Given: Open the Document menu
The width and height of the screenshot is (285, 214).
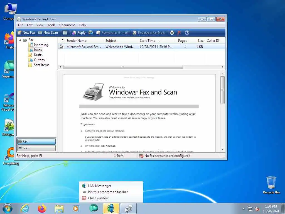Looking at the screenshot, I should click(67, 25).
